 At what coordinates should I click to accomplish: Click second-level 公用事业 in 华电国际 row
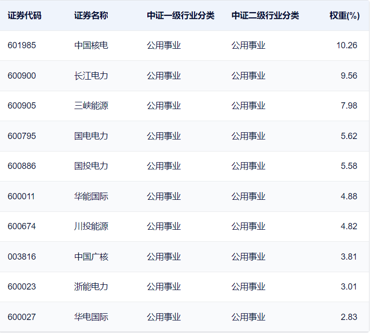(248, 317)
